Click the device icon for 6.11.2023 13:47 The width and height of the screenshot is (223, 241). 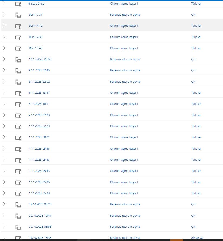(x=18, y=93)
